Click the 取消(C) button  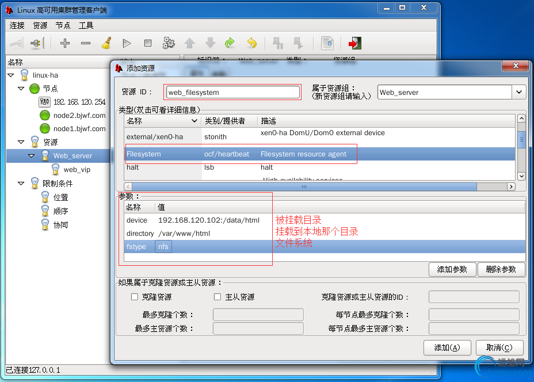point(499,347)
